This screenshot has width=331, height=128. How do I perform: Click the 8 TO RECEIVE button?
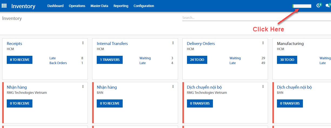tap(19, 60)
